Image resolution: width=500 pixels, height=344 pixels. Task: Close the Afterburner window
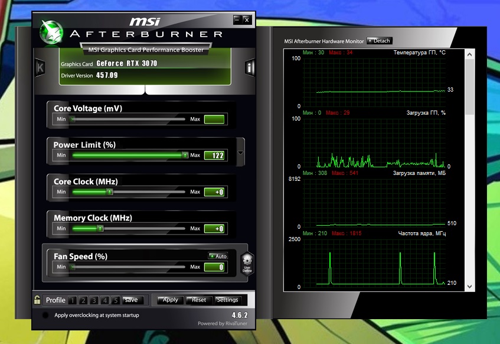pos(247,20)
